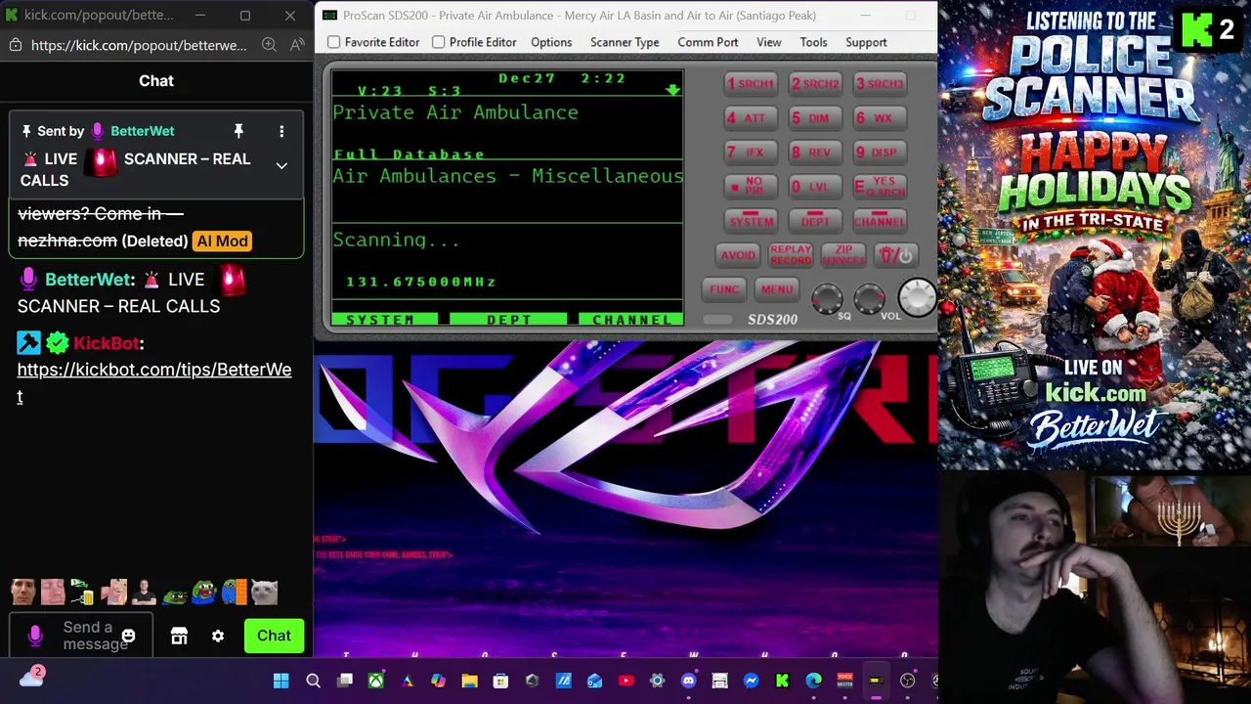Open File Explorer from the taskbar
Screen dimensions: 1251x704
click(470, 681)
